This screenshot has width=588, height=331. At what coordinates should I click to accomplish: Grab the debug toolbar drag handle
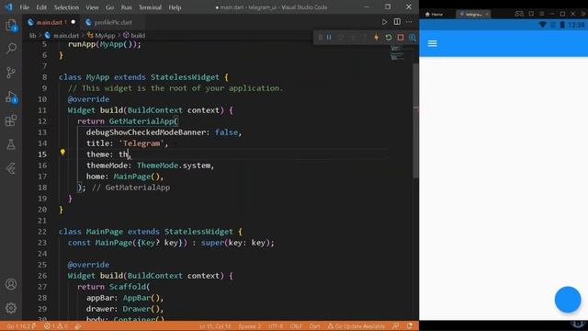pos(320,38)
